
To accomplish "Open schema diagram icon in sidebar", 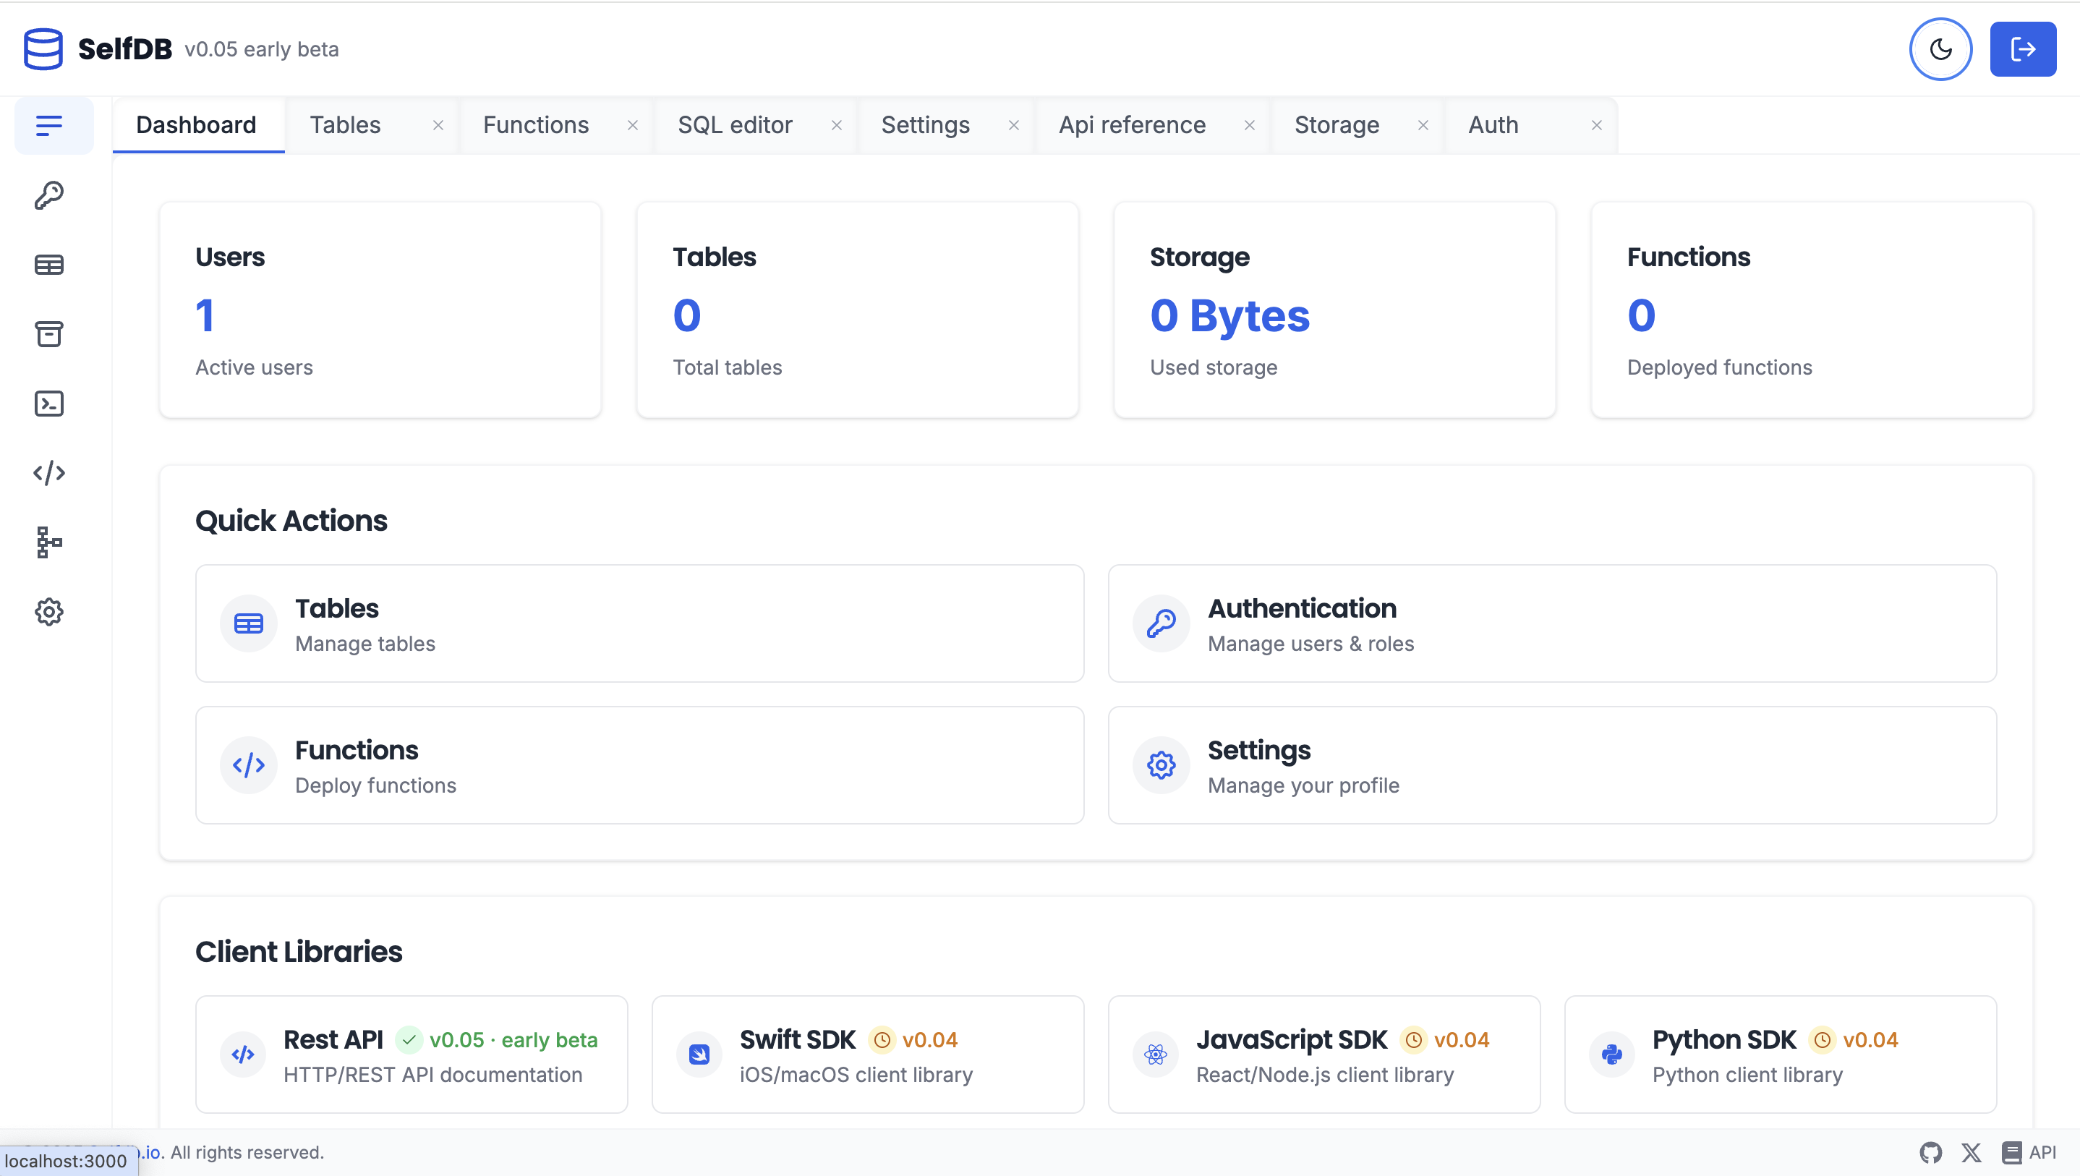I will (49, 542).
